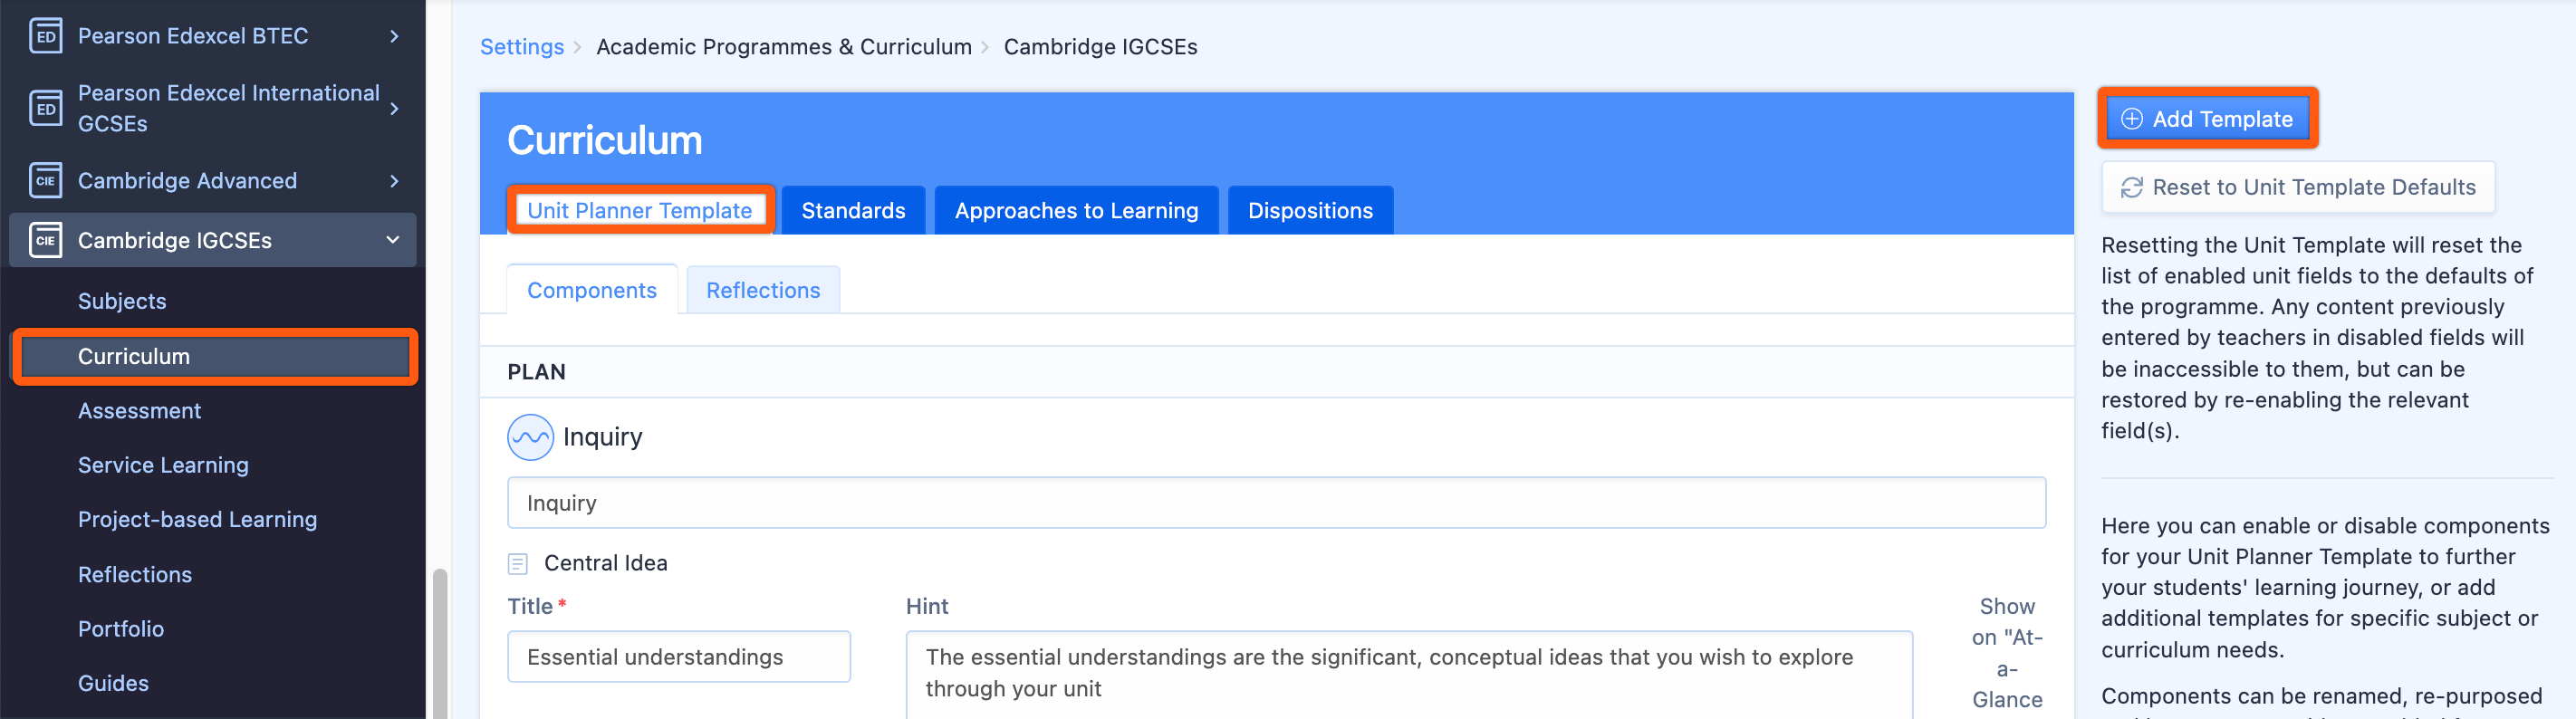Screen dimensions: 2576x719
Task: Expand Pearson Edexcel BTEC chevron
Action: (394, 36)
